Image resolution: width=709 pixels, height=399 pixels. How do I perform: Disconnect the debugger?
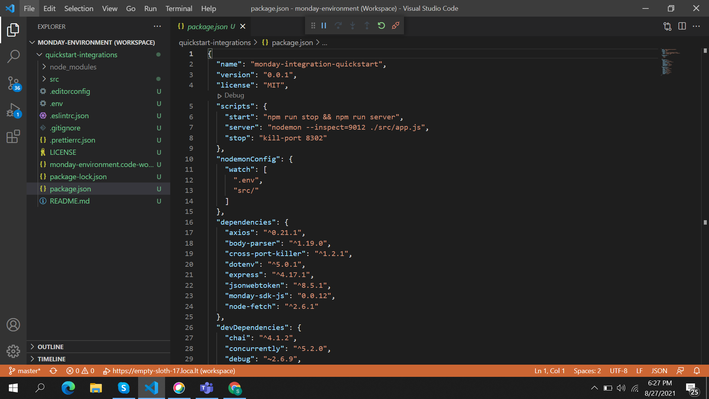(x=395, y=26)
